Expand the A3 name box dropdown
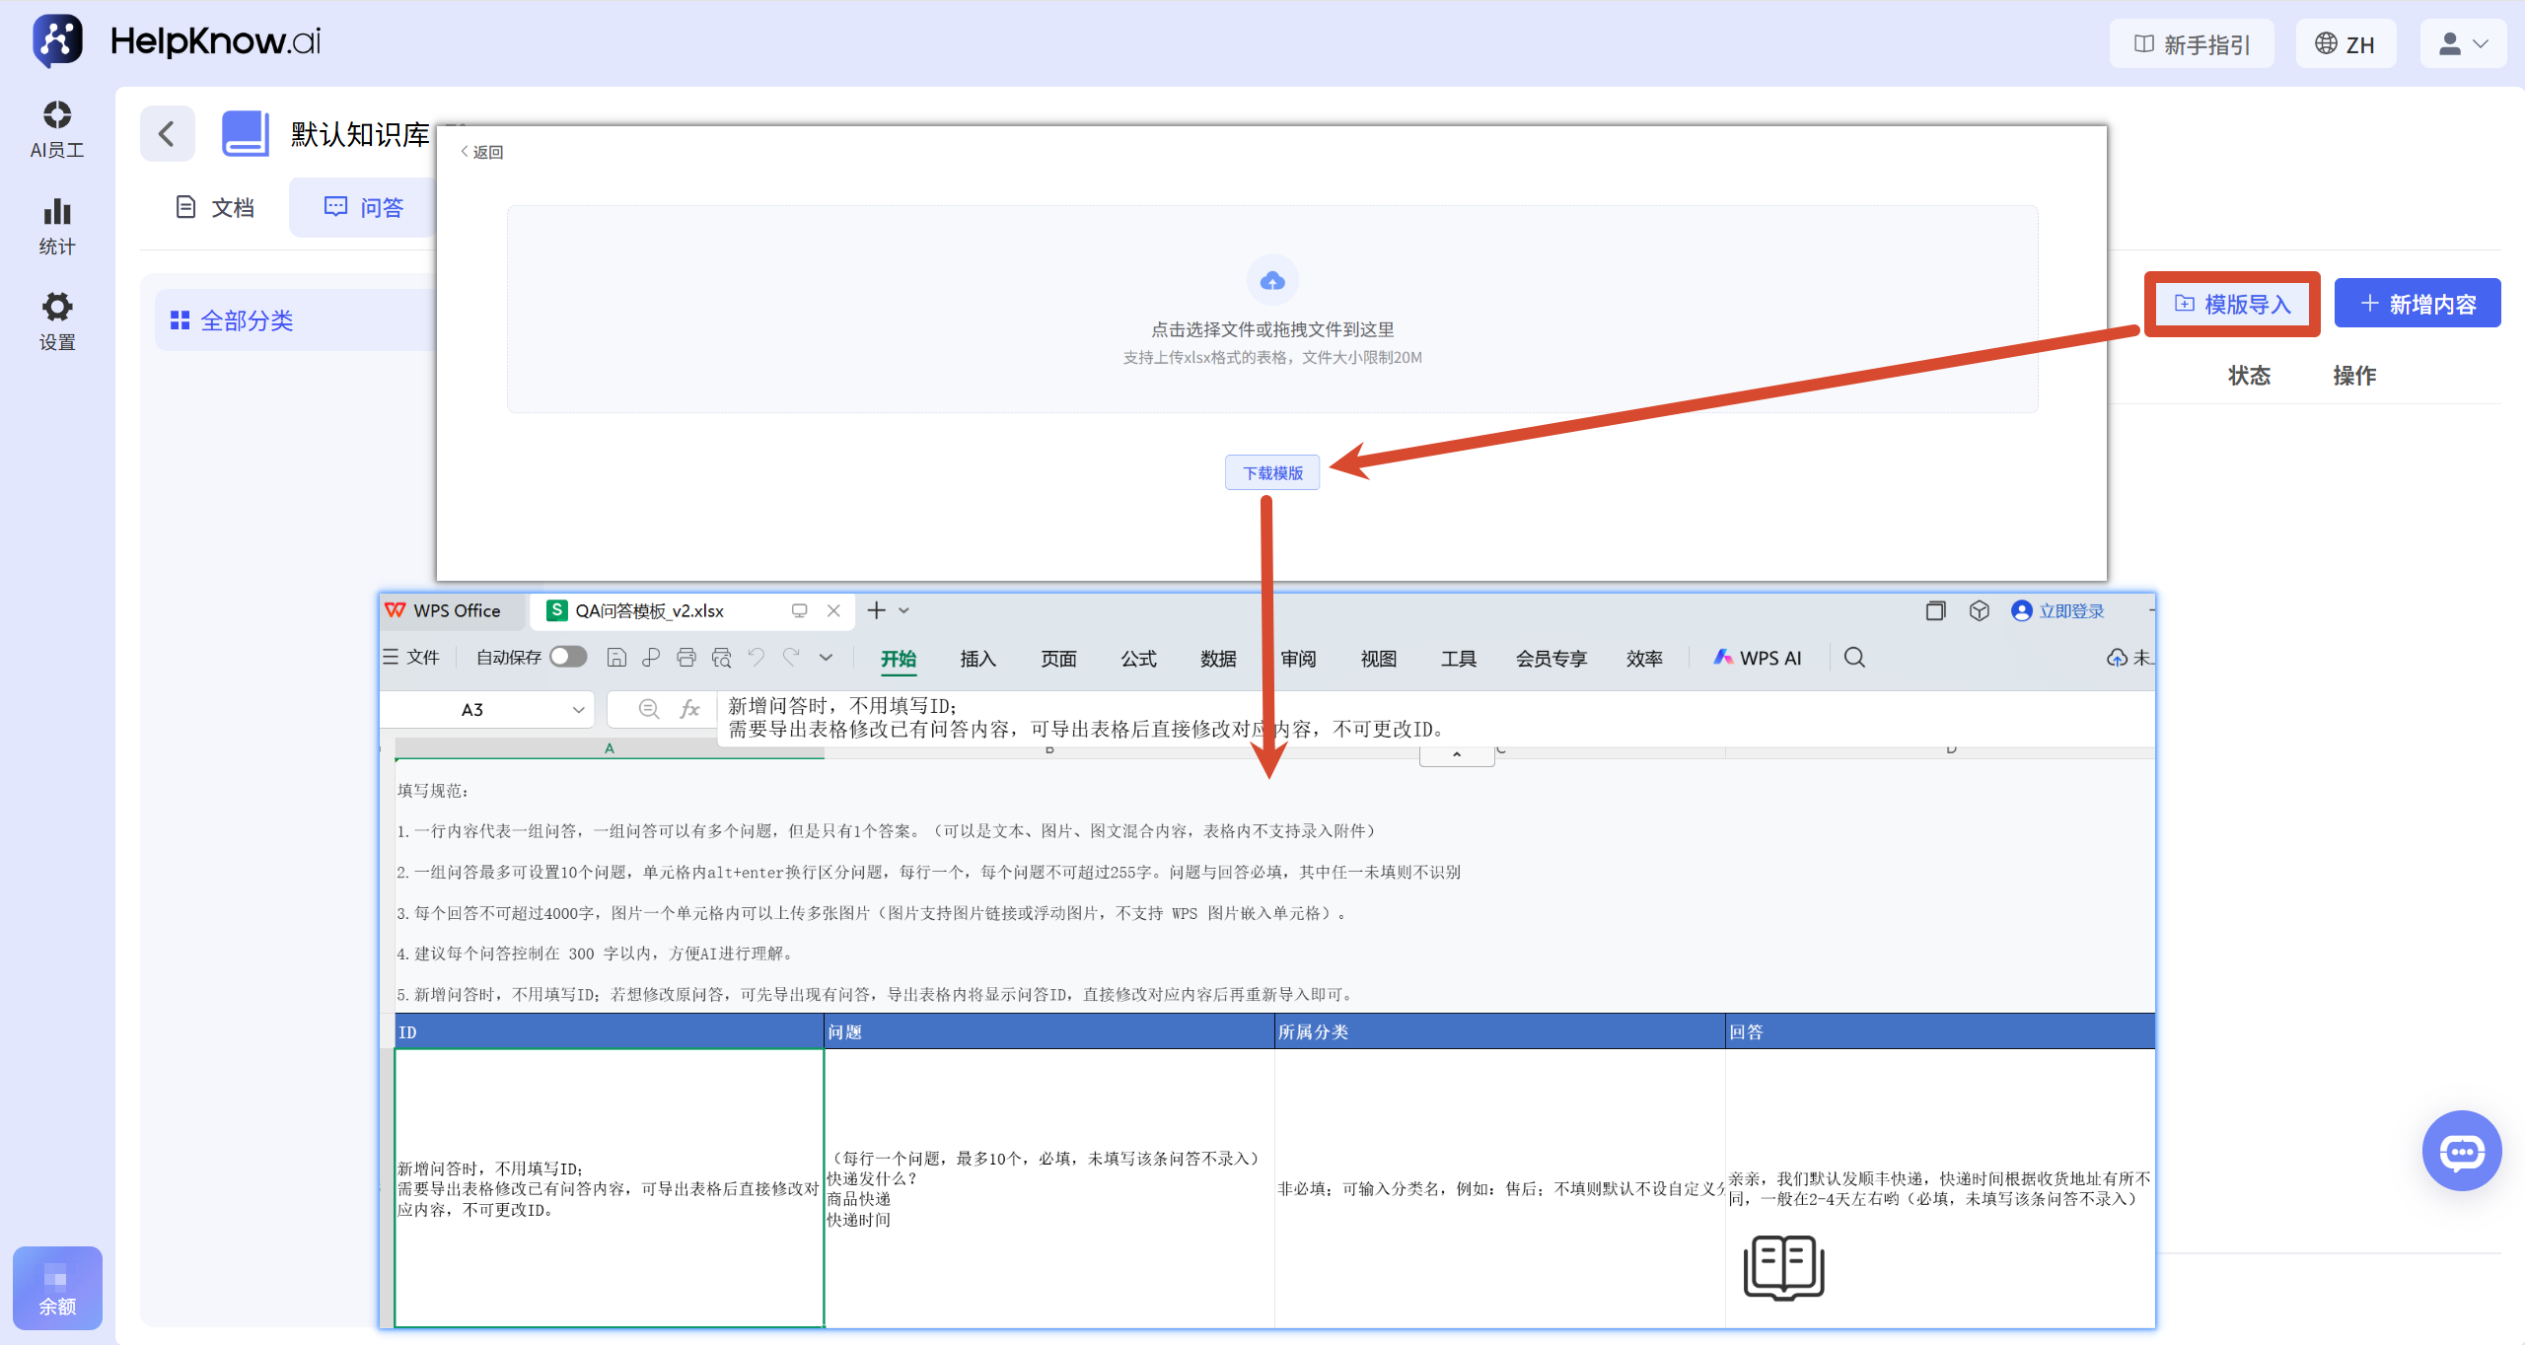This screenshot has width=2525, height=1345. [x=578, y=709]
